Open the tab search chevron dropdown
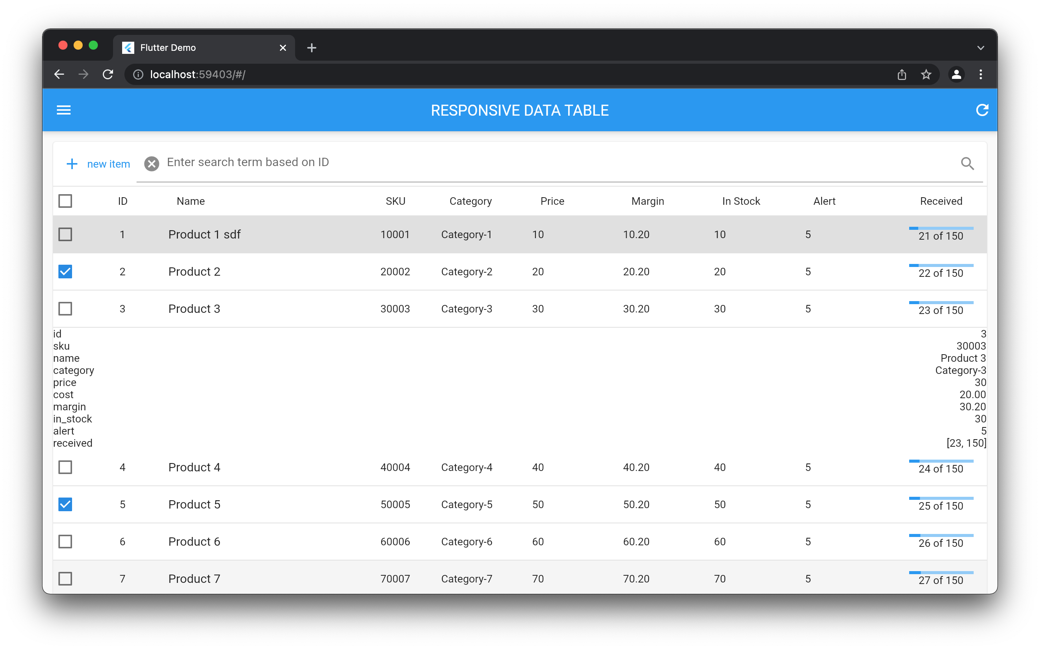The height and width of the screenshot is (650, 1040). click(980, 48)
